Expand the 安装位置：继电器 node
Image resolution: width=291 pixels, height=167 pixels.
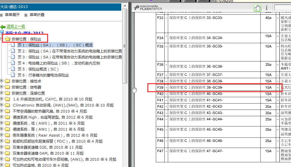(x=1, y=87)
